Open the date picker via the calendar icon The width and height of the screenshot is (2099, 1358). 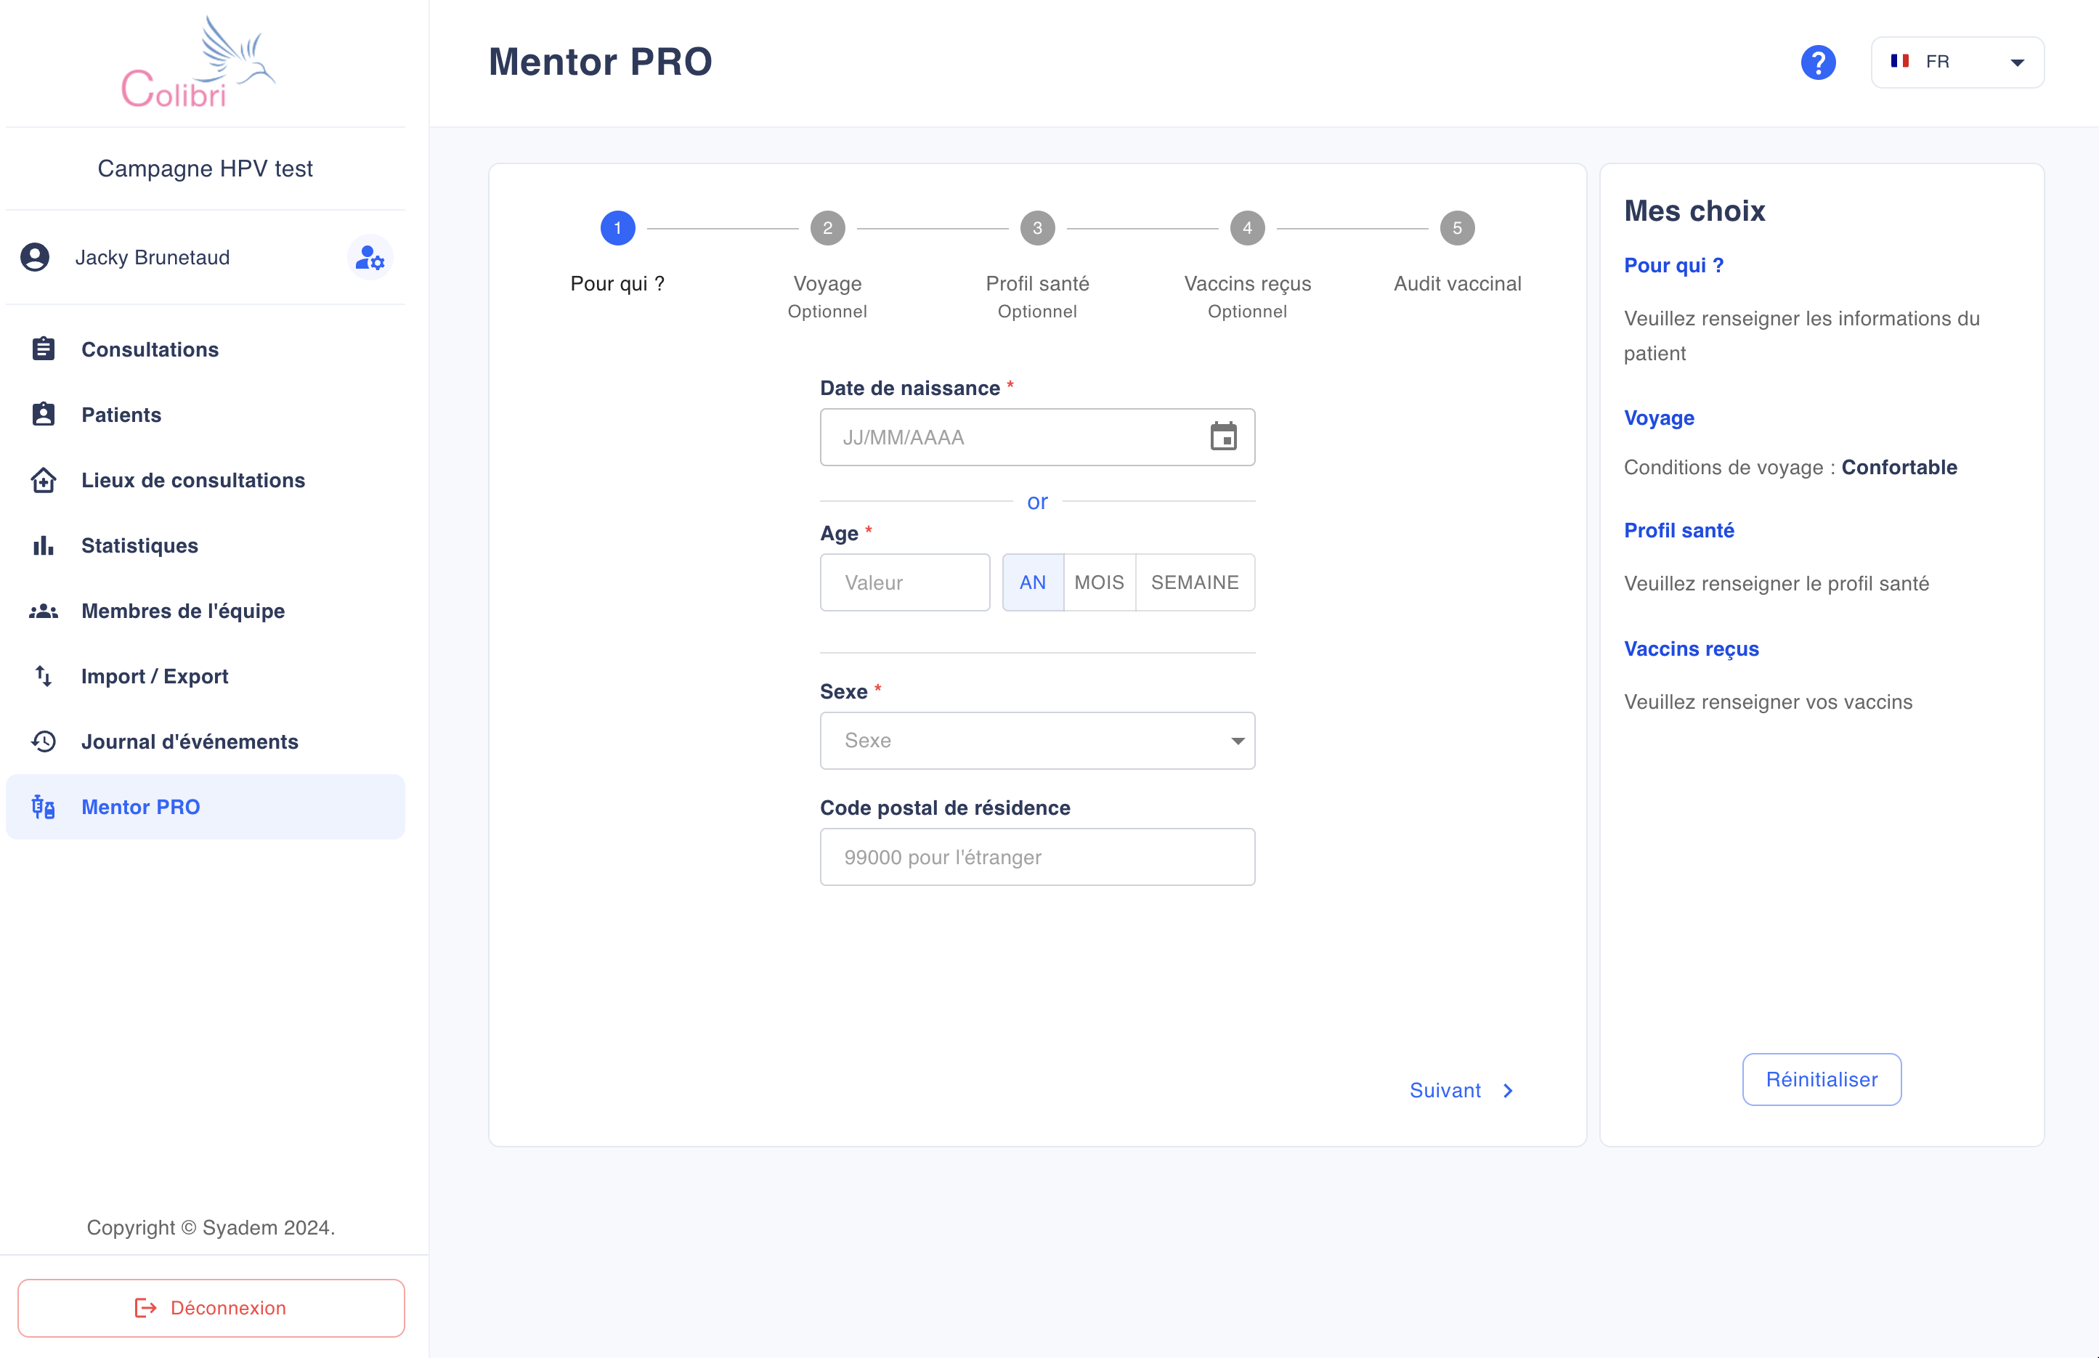pyautogui.click(x=1222, y=436)
